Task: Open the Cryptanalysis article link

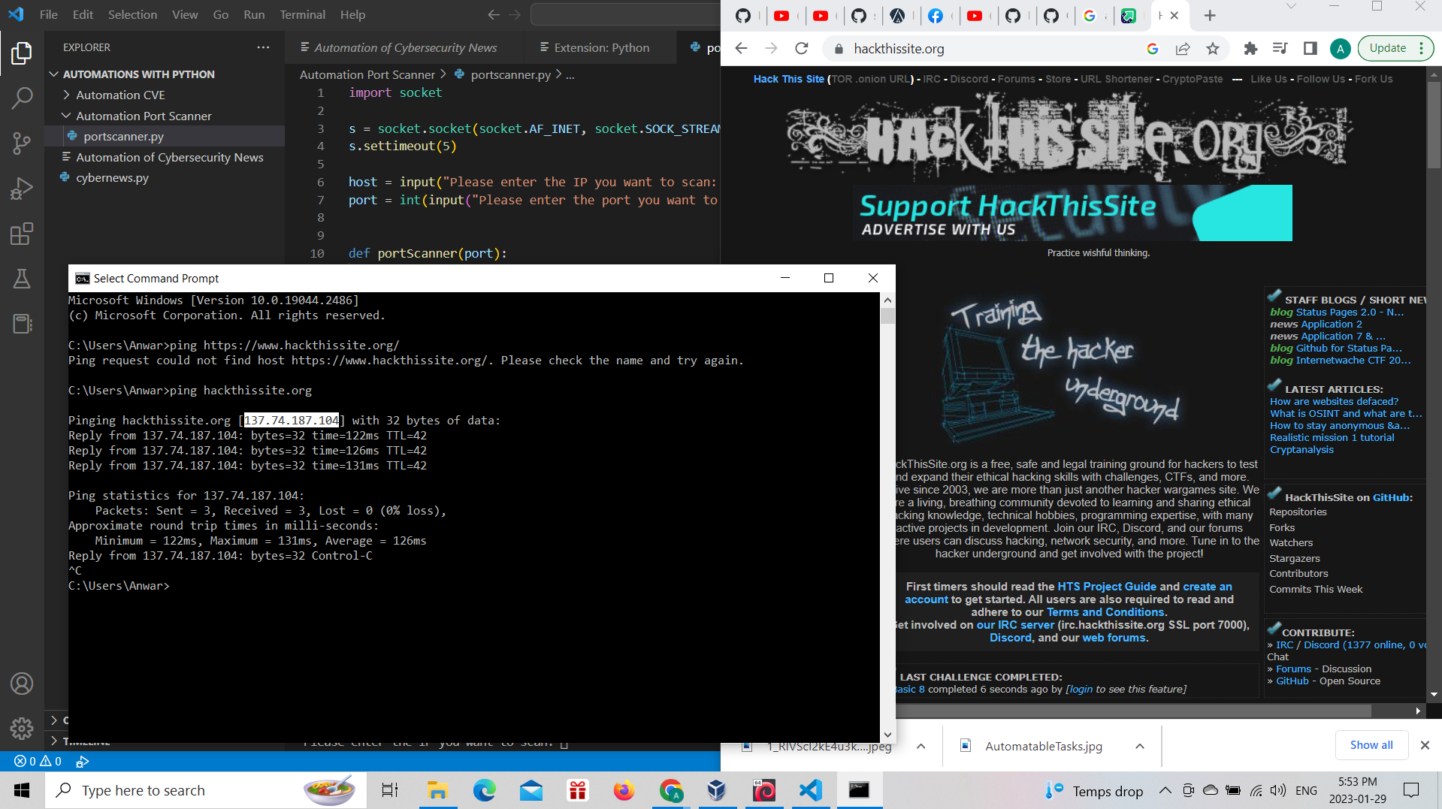Action: [x=1301, y=450]
